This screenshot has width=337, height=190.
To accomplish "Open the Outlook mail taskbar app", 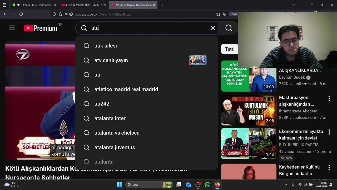I will (188, 185).
